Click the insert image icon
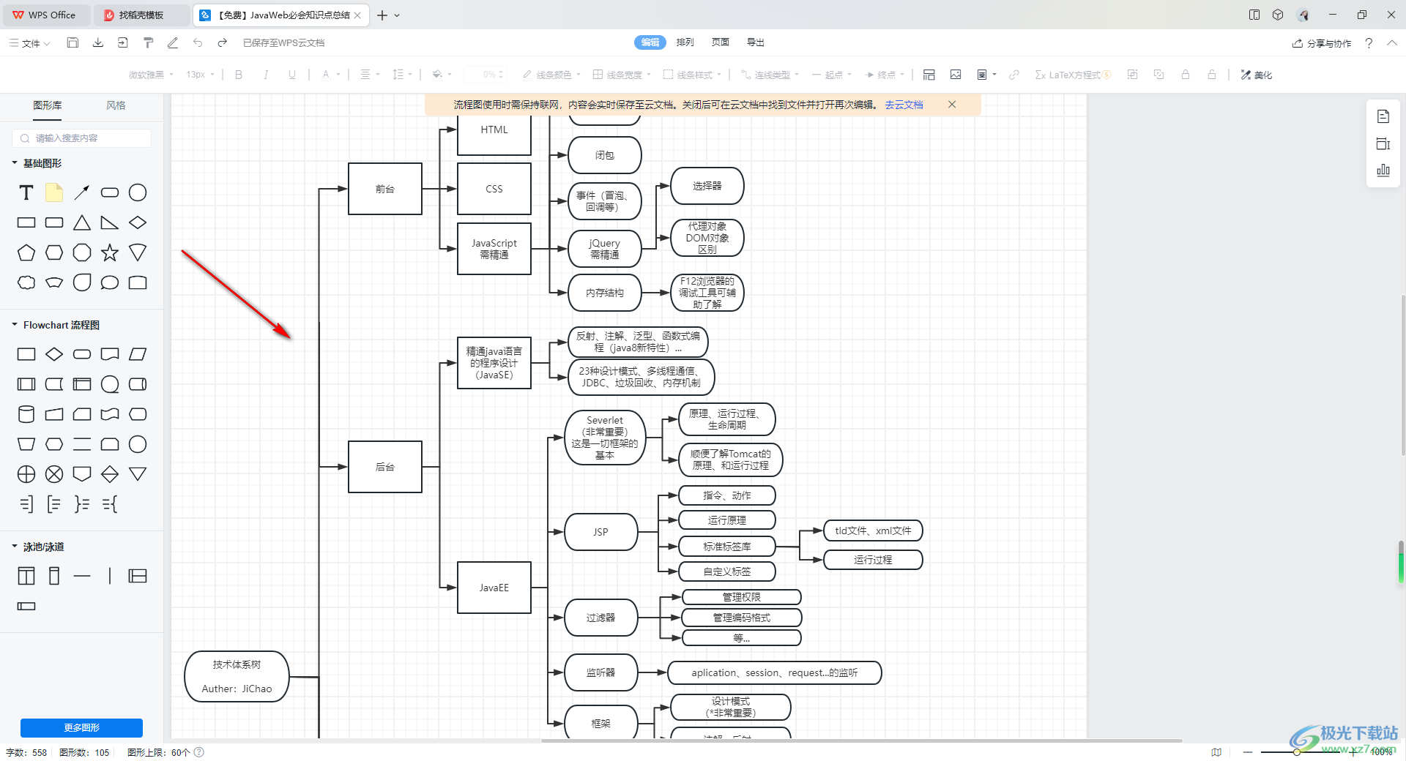The width and height of the screenshot is (1406, 761). pos(956,75)
